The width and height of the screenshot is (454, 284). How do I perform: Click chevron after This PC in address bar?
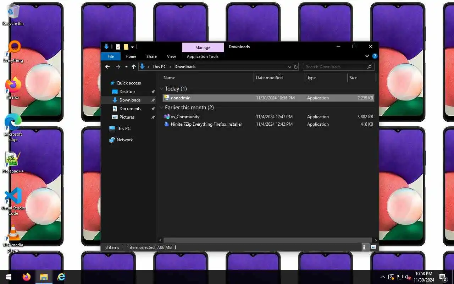pos(170,67)
